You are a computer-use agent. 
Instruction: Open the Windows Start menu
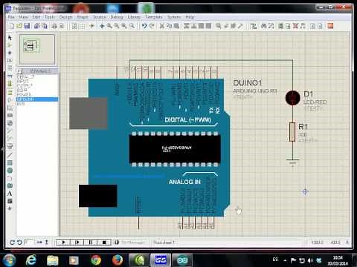click(9, 260)
